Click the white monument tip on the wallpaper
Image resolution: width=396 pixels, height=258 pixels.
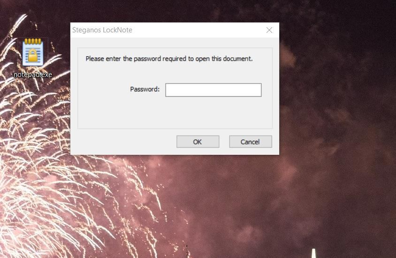[x=314, y=253]
